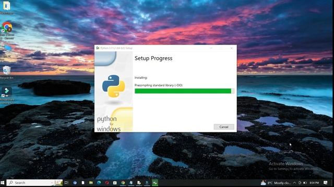Image resolution: width=334 pixels, height=187 pixels.
Task: Show hidden system tray icons
Action: (294, 182)
